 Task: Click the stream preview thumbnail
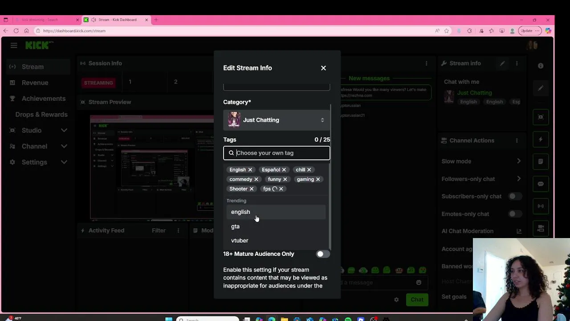pyautogui.click(x=151, y=168)
